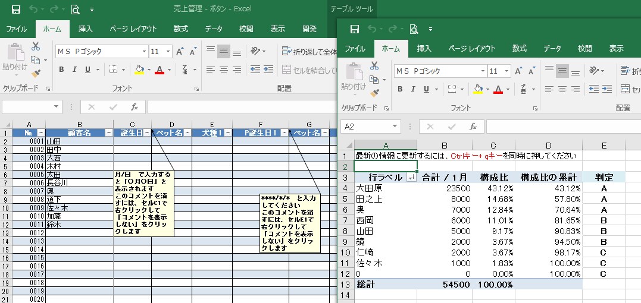Viewport: 641px width, 303px height.
Task: Click Name Box field in back window
Action: pos(28,107)
